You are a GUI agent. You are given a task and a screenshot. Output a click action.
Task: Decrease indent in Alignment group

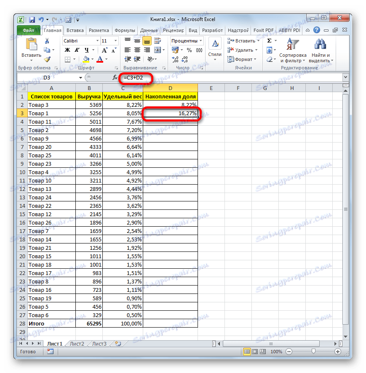pyautogui.click(x=128, y=59)
